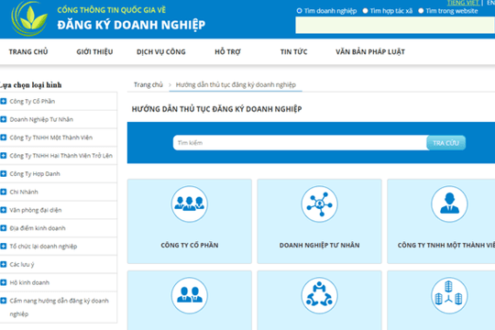This screenshot has width=495, height=330.
Task: Open Công Ty TNHH Một Thành Viên sidebar link
Action: click(x=51, y=137)
